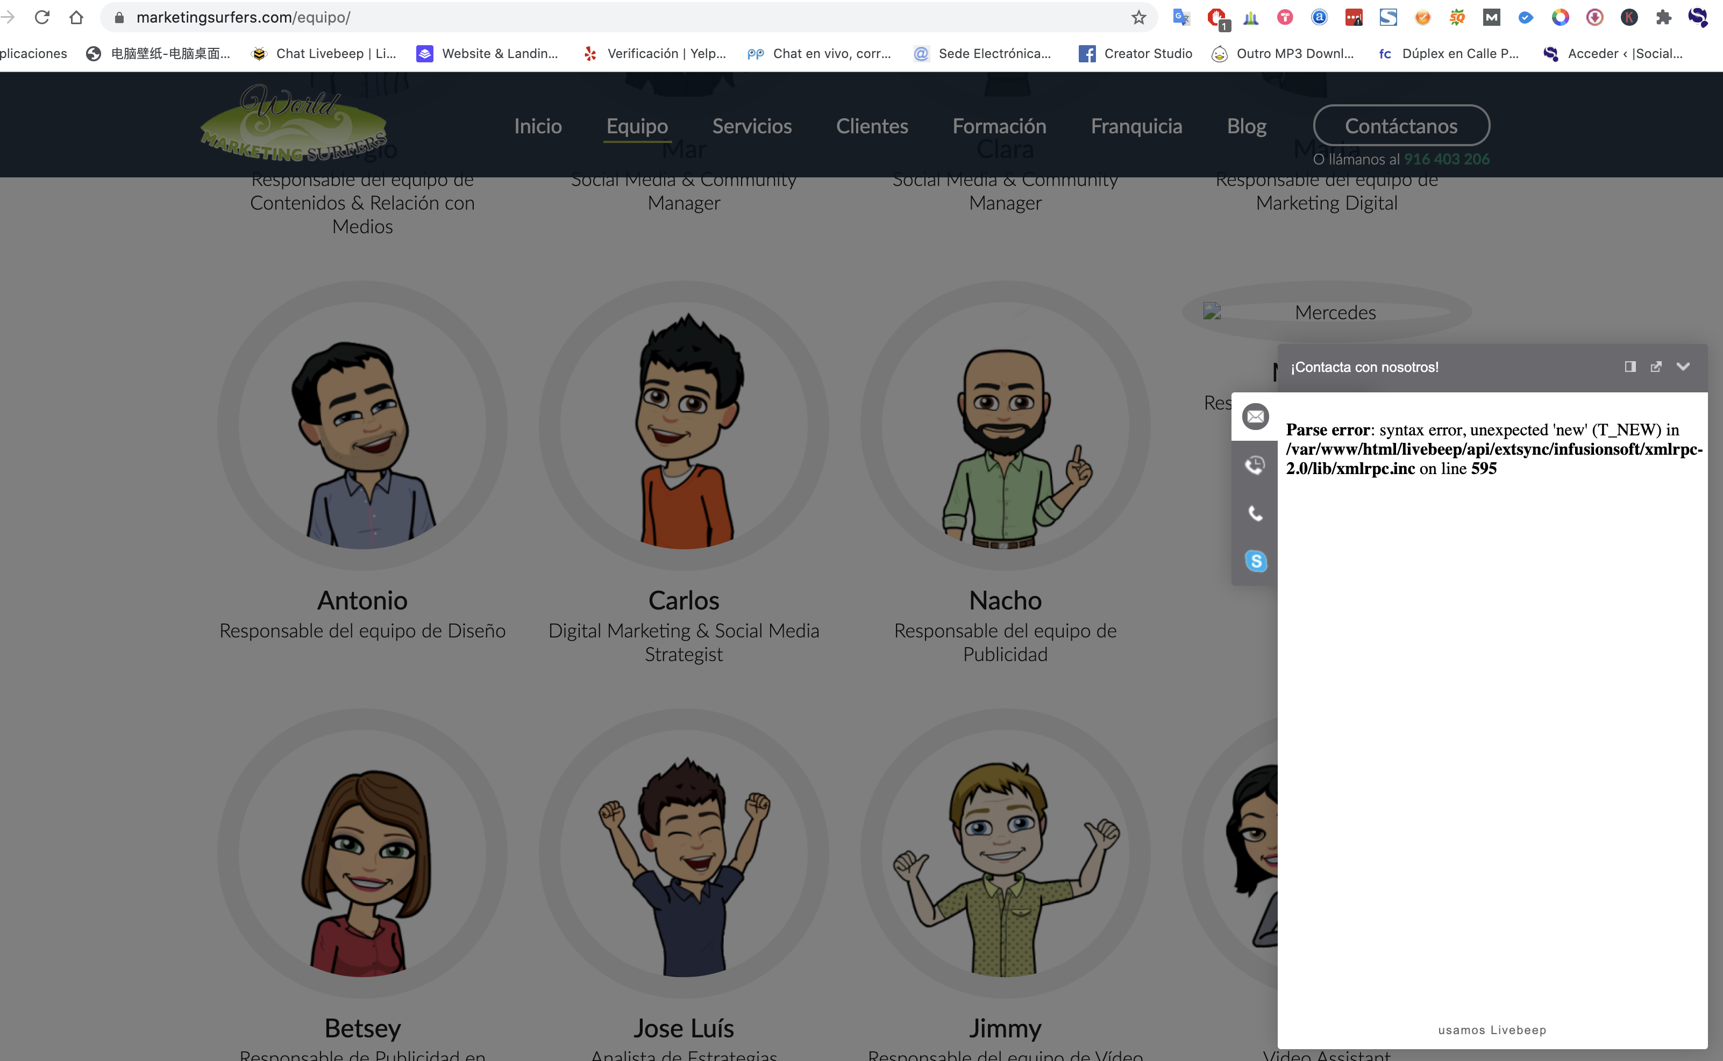Go to browser home page icon

pos(76,17)
